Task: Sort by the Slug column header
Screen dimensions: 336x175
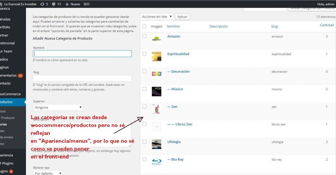Action: coord(274,26)
